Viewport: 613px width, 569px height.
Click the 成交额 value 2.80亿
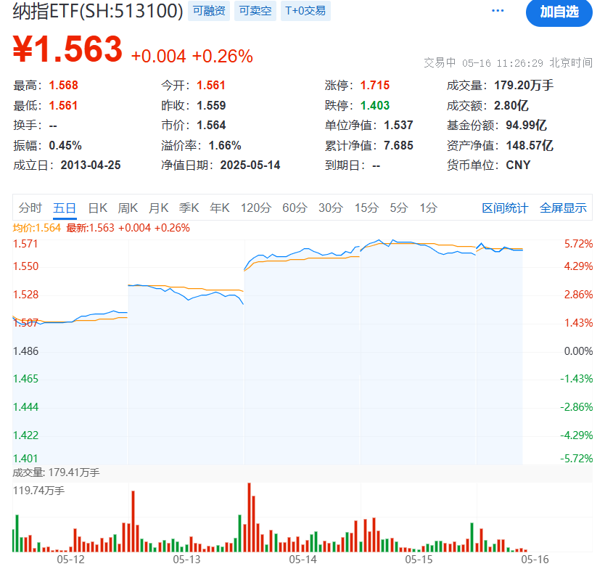click(511, 105)
